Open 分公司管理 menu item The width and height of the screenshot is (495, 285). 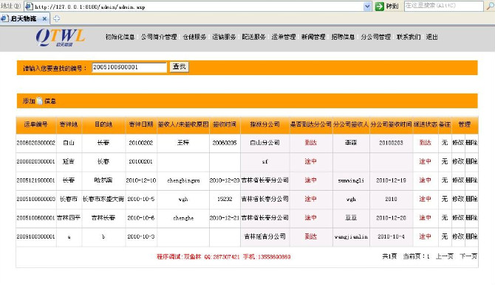[x=375, y=37]
